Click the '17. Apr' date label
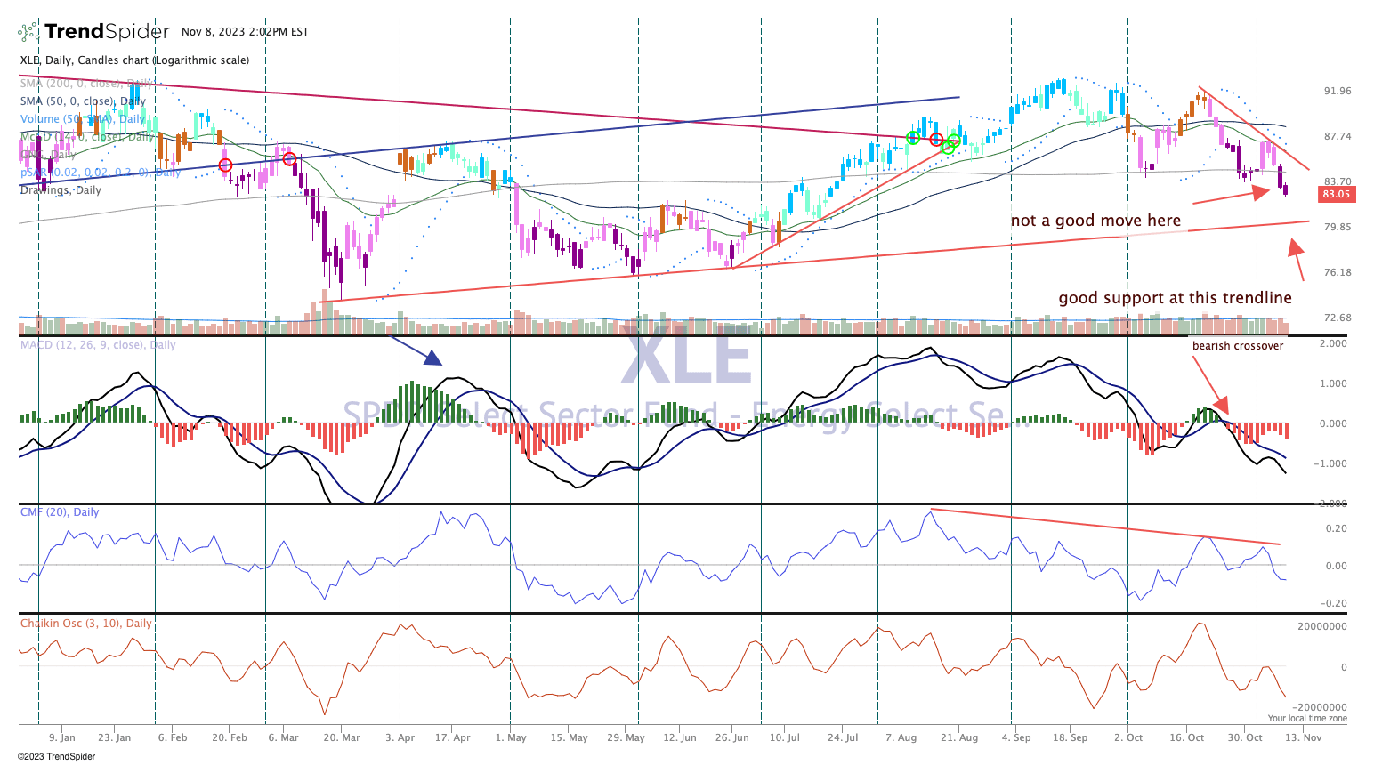Viewport: 1374px width, 765px height. (453, 737)
